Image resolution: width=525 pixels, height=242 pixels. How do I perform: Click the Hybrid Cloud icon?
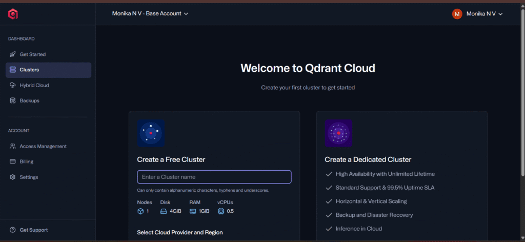click(13, 86)
